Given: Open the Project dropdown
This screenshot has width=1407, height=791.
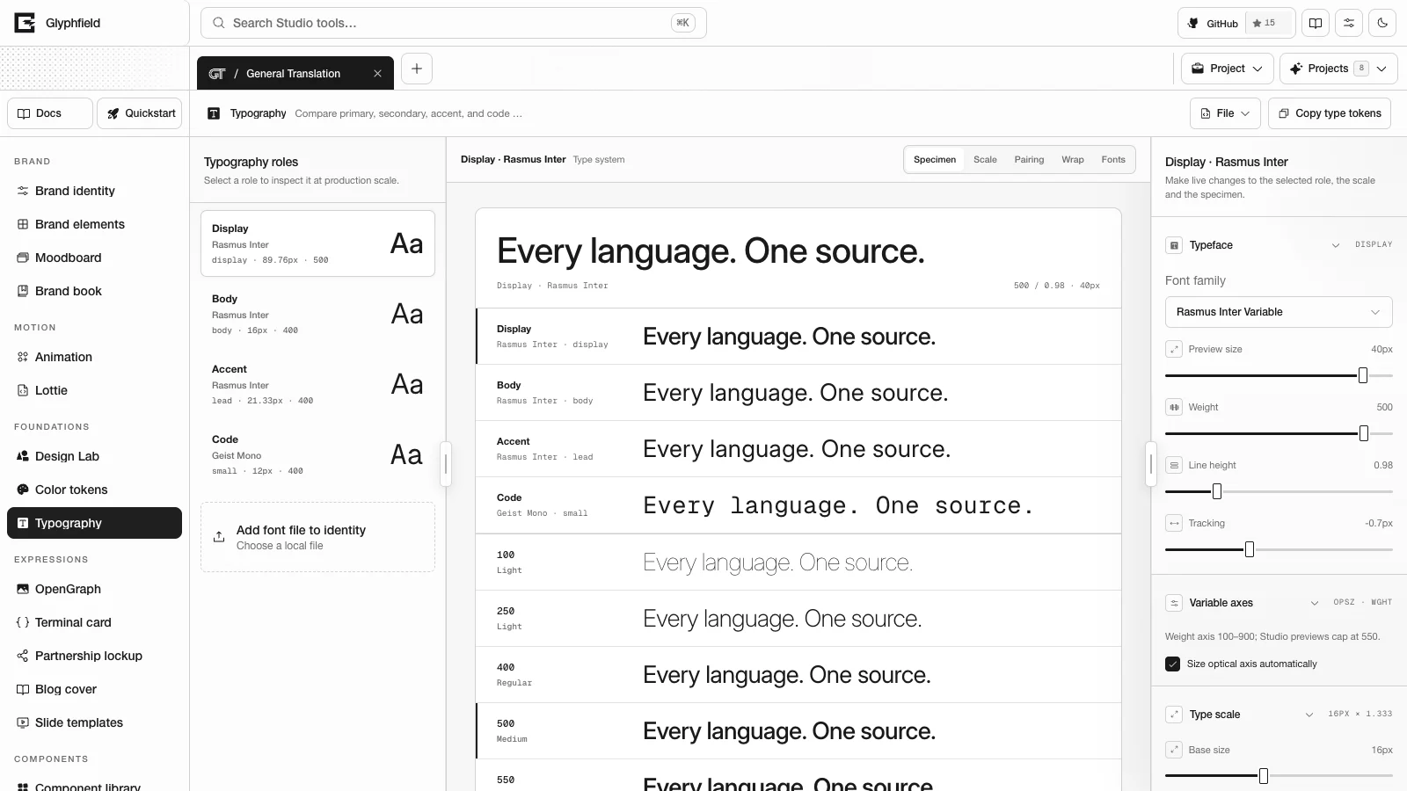Looking at the screenshot, I should (1227, 69).
